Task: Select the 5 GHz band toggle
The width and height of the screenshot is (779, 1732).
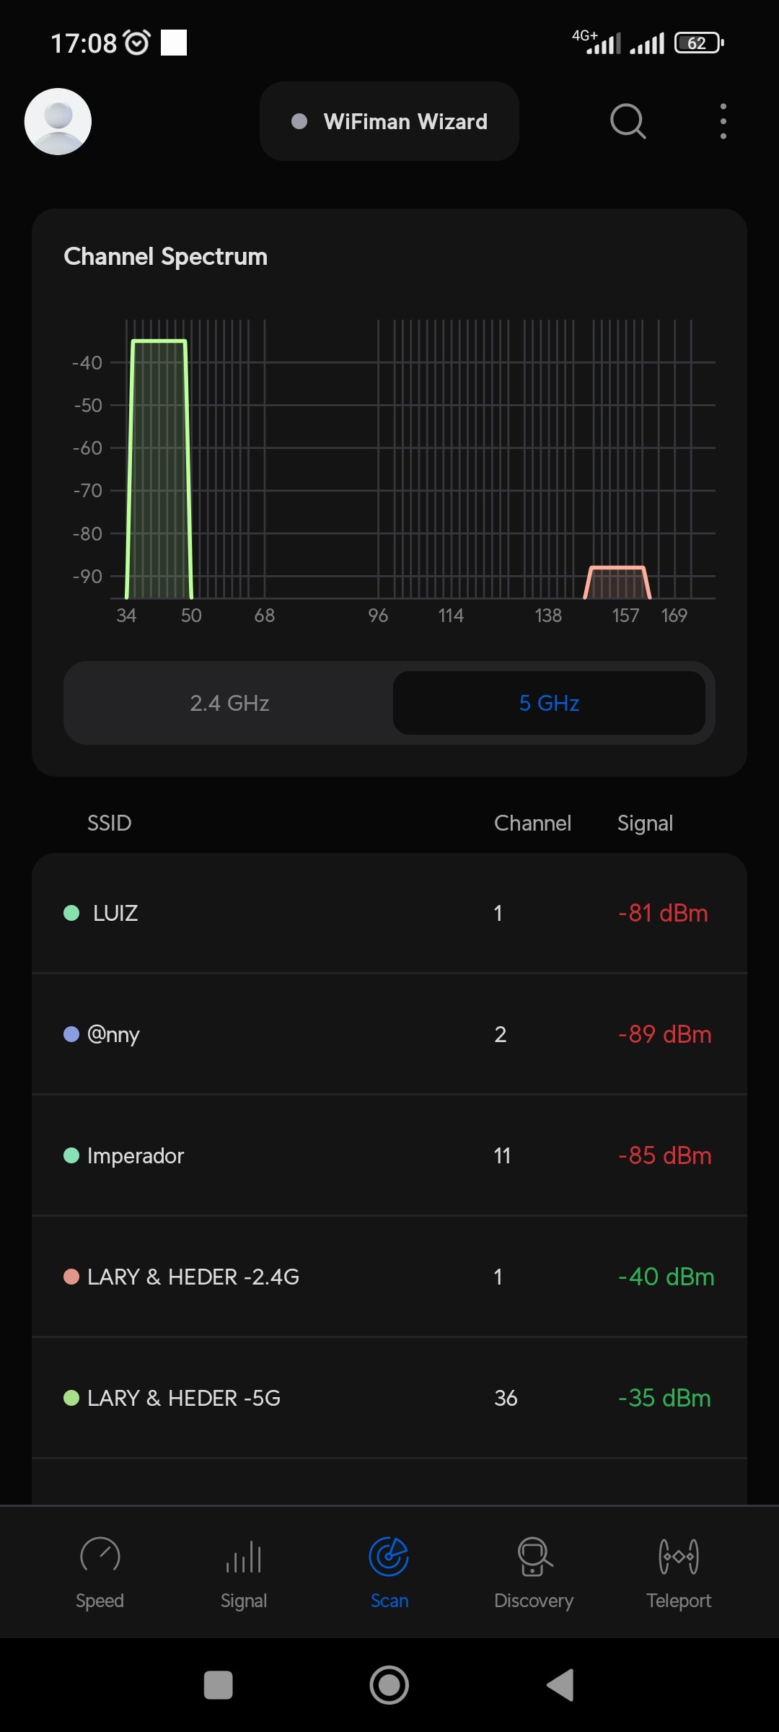Action: click(549, 703)
